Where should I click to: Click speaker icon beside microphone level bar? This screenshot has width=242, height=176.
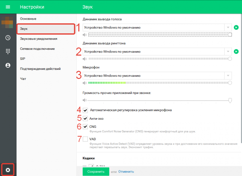pyautogui.click(x=85, y=83)
